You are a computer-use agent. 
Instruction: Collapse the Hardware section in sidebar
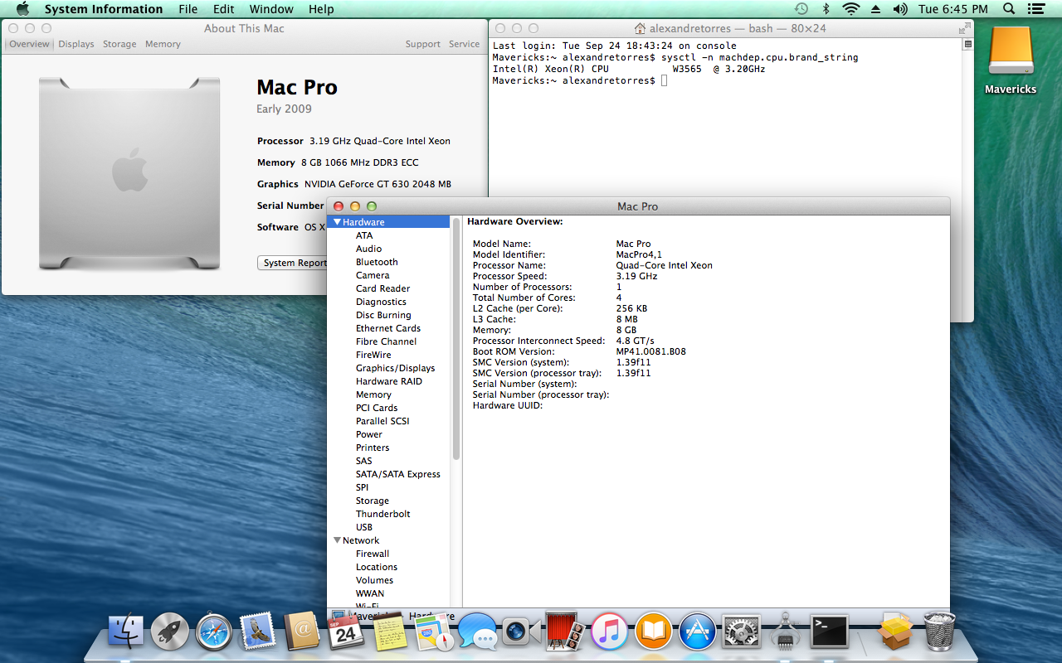(x=337, y=222)
